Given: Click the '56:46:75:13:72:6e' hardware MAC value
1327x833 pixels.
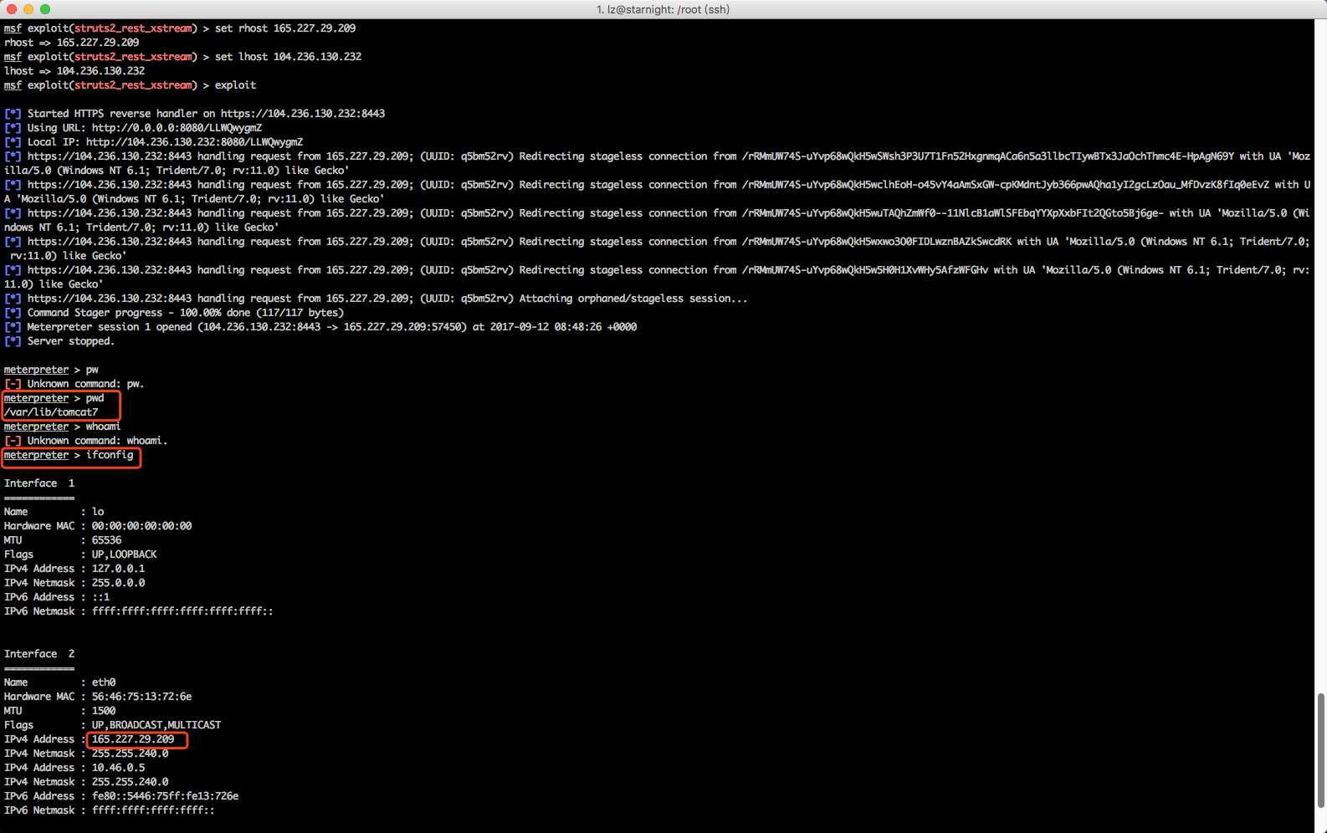Looking at the screenshot, I should click(142, 697).
